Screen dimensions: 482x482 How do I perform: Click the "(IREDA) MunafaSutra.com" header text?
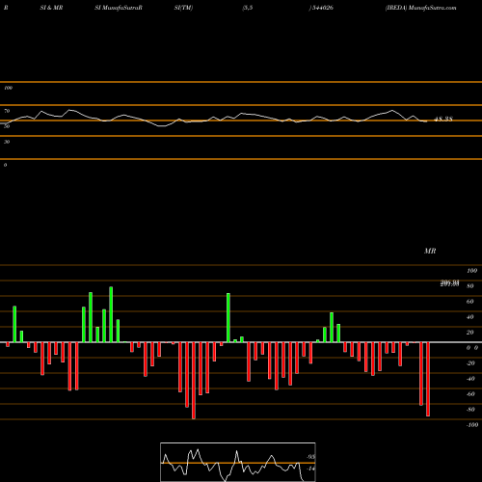point(420,8)
